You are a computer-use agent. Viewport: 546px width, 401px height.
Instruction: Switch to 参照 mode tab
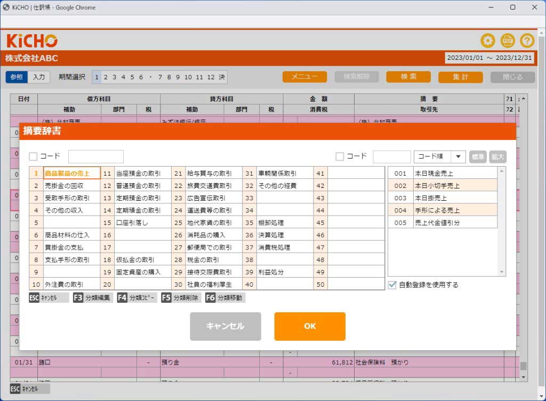(17, 77)
